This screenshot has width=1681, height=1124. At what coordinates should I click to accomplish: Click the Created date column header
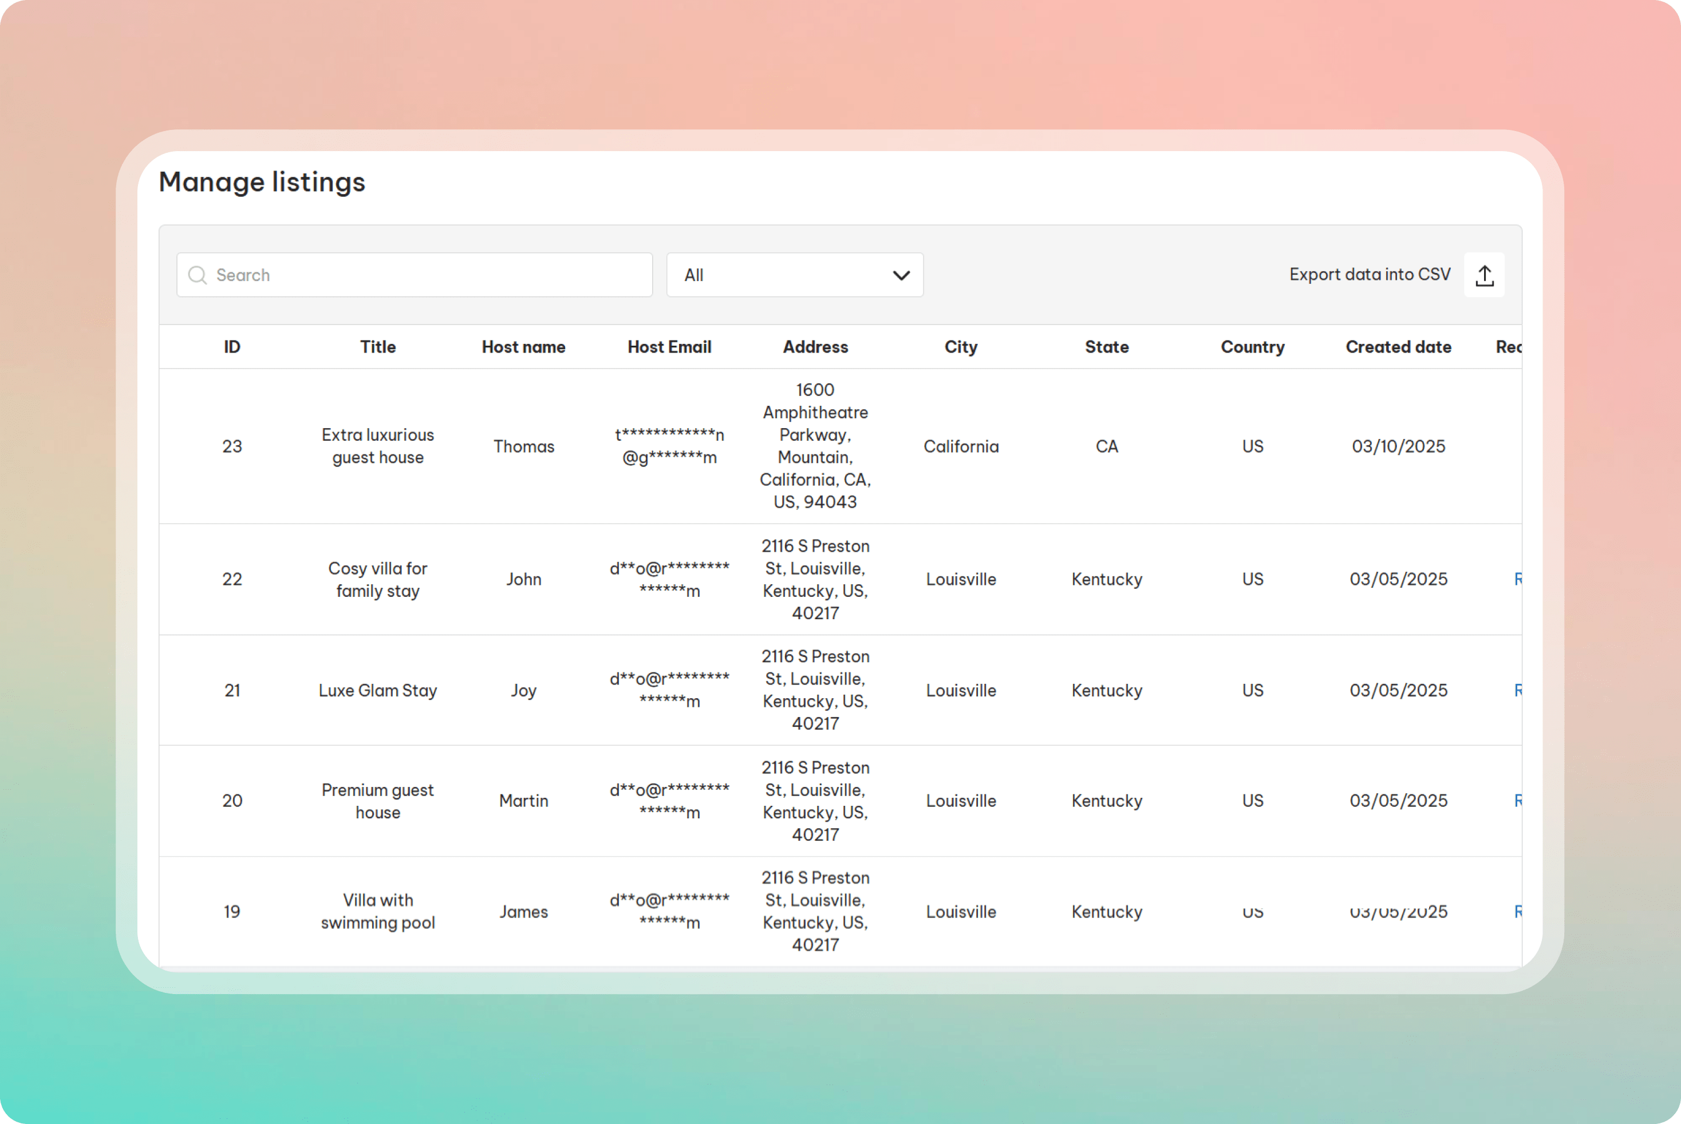[x=1398, y=347]
